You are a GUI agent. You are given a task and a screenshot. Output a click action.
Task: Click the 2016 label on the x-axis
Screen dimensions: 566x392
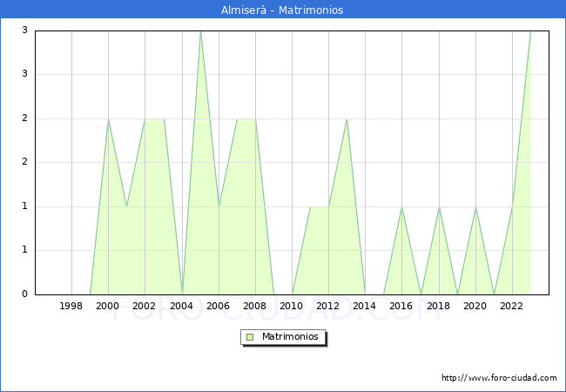point(401,306)
